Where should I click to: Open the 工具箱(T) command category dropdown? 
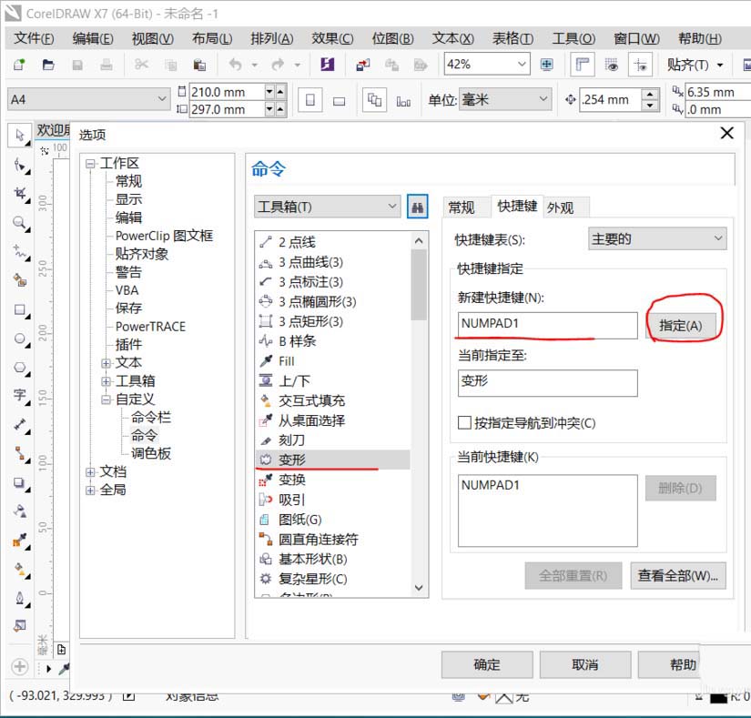click(328, 207)
